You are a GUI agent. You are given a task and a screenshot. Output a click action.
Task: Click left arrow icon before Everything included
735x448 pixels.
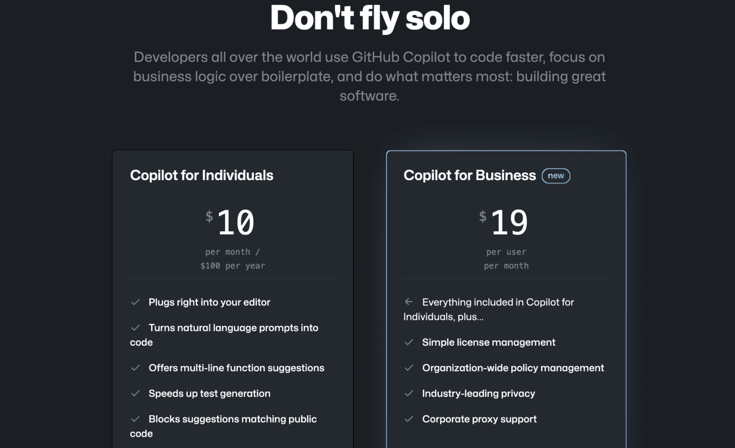409,302
